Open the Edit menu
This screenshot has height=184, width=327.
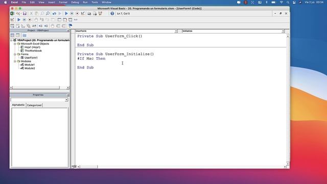point(32,2)
